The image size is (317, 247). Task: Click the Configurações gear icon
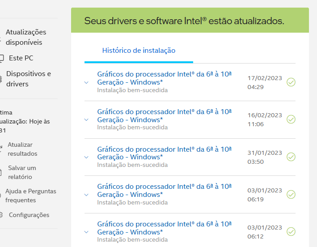click(1, 215)
